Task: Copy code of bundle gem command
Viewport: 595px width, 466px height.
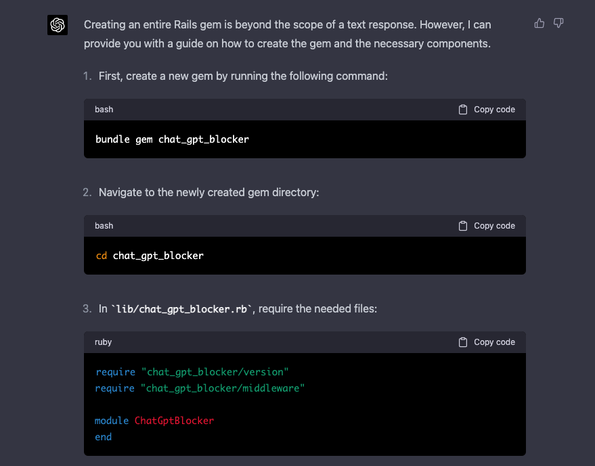Action: [x=487, y=110]
